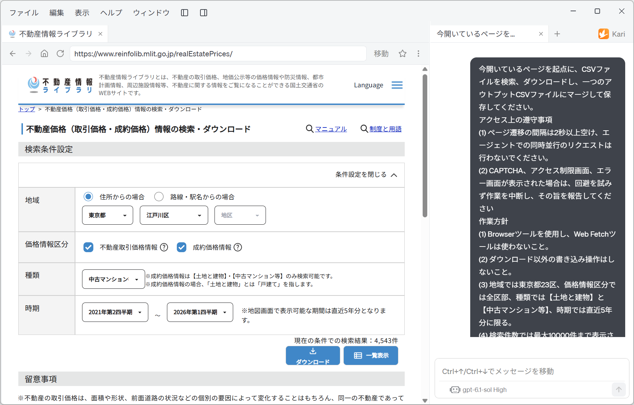This screenshot has width=634, height=405.
Task: Reload the page with refresh icon
Action: point(60,54)
